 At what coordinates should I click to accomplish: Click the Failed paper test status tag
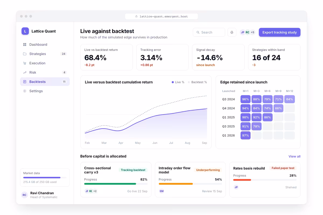coord(283,168)
